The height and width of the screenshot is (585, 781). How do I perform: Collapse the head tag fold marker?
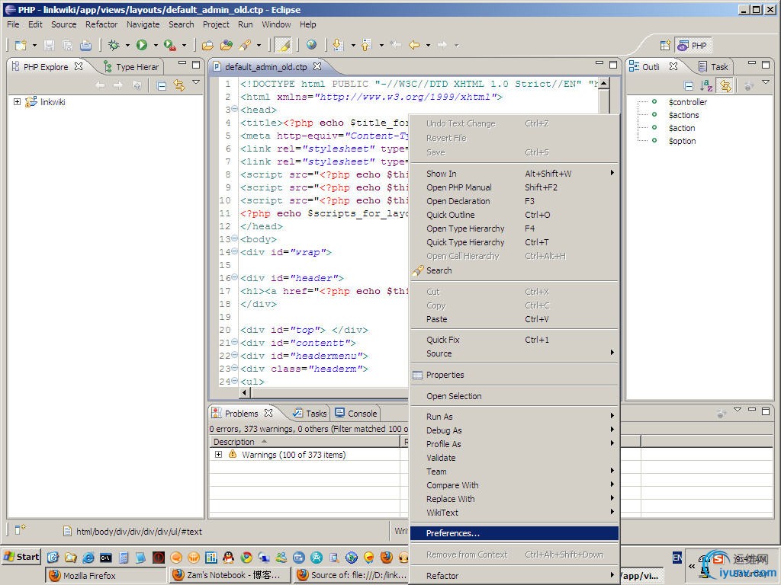235,109
